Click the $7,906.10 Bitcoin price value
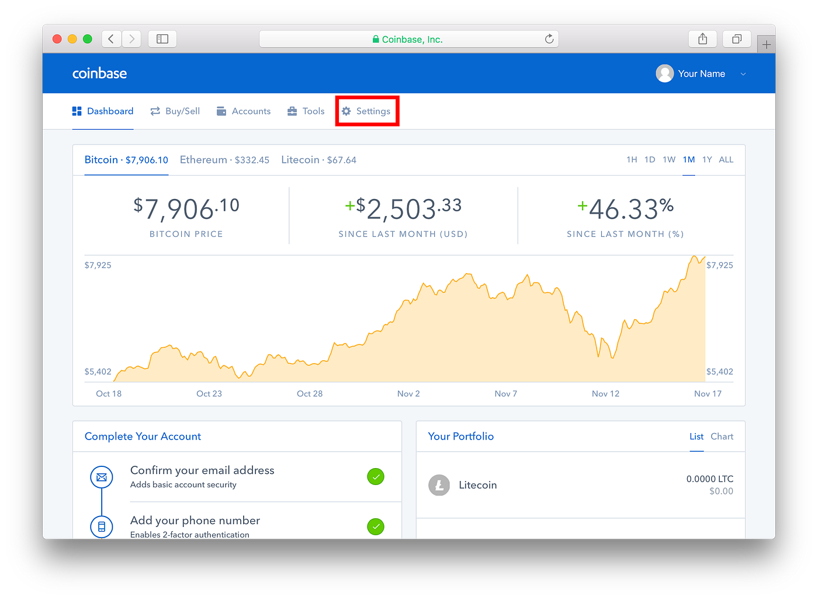818x600 pixels. click(x=186, y=209)
